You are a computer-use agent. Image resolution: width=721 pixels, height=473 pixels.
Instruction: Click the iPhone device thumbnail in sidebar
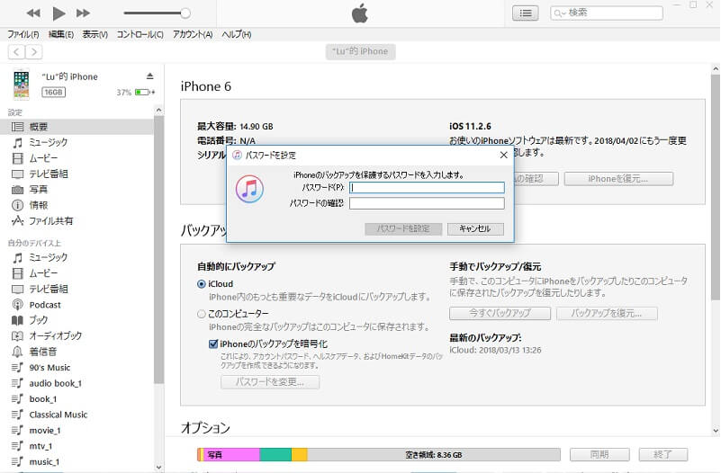(x=21, y=85)
